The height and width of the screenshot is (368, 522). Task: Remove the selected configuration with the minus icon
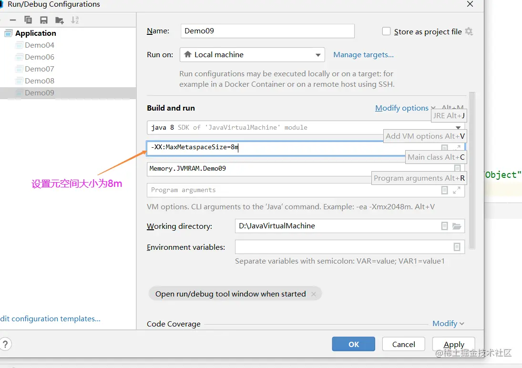click(x=13, y=20)
